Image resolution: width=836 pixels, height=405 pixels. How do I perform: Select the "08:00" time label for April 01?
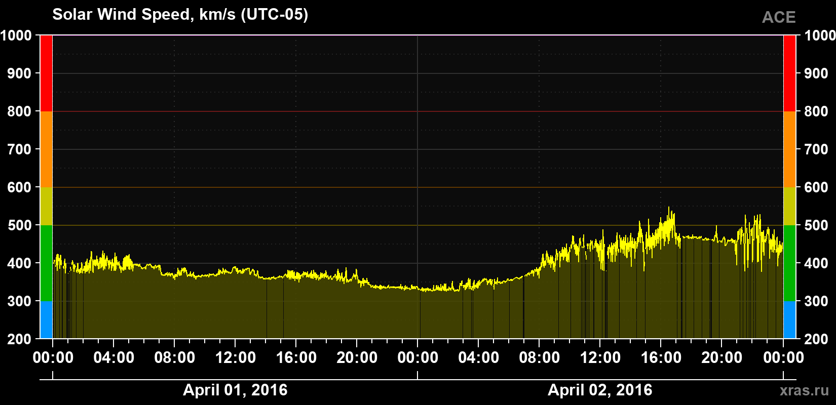[x=175, y=358]
